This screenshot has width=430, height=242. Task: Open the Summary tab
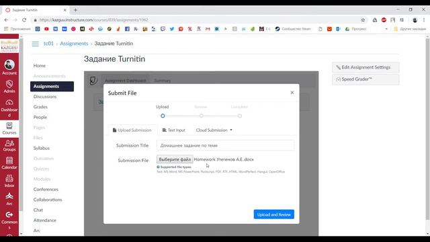tap(163, 81)
